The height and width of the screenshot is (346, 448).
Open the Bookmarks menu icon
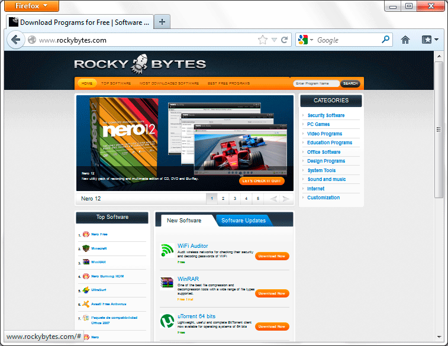[430, 40]
